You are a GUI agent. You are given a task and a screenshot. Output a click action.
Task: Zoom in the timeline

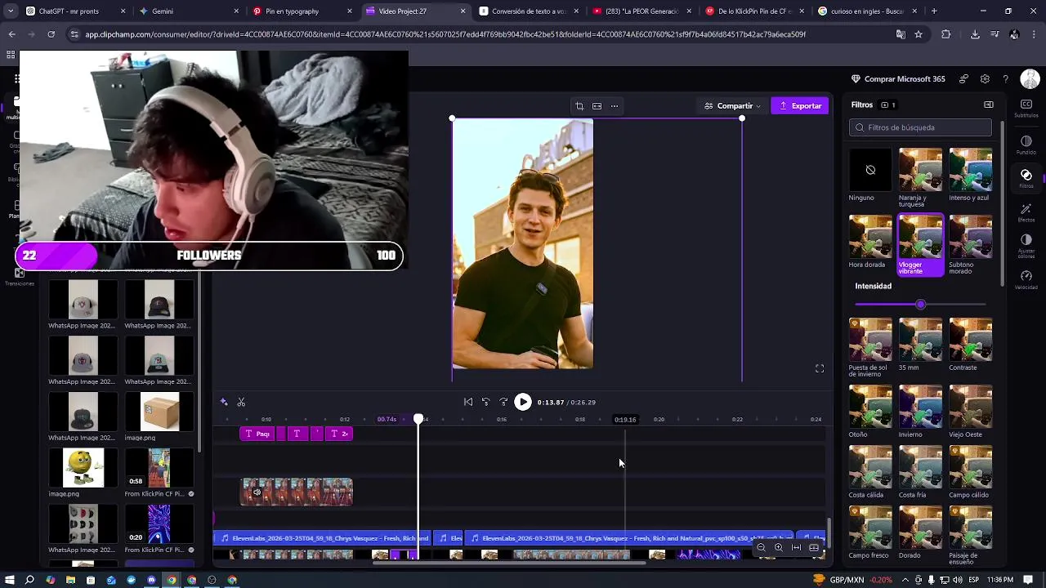[x=779, y=547]
